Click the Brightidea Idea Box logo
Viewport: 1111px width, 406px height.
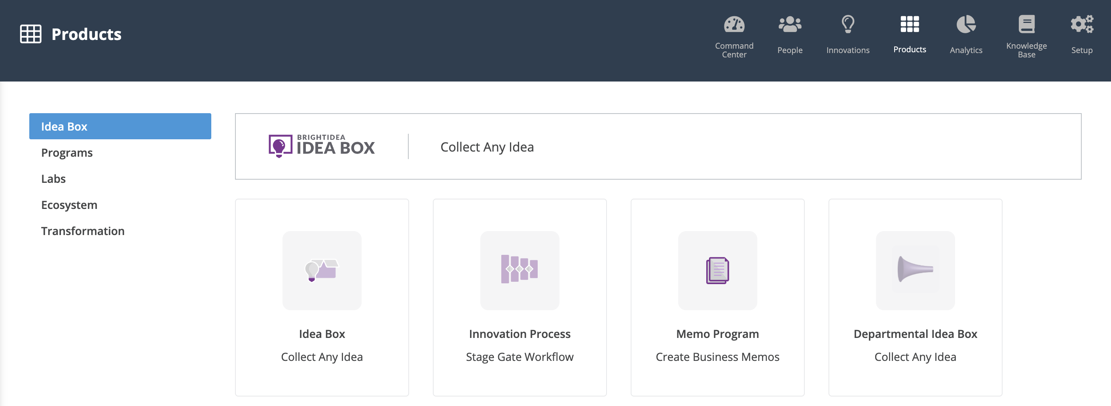322,146
